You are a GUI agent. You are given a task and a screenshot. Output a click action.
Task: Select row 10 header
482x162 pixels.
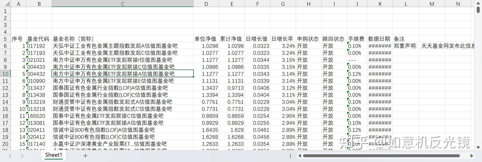tap(5, 74)
